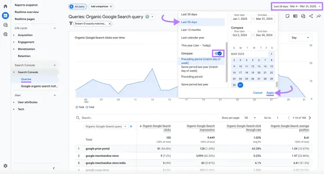This screenshot has height=174, width=324.
Task: Toggle the Compare switch
Action: [218, 53]
